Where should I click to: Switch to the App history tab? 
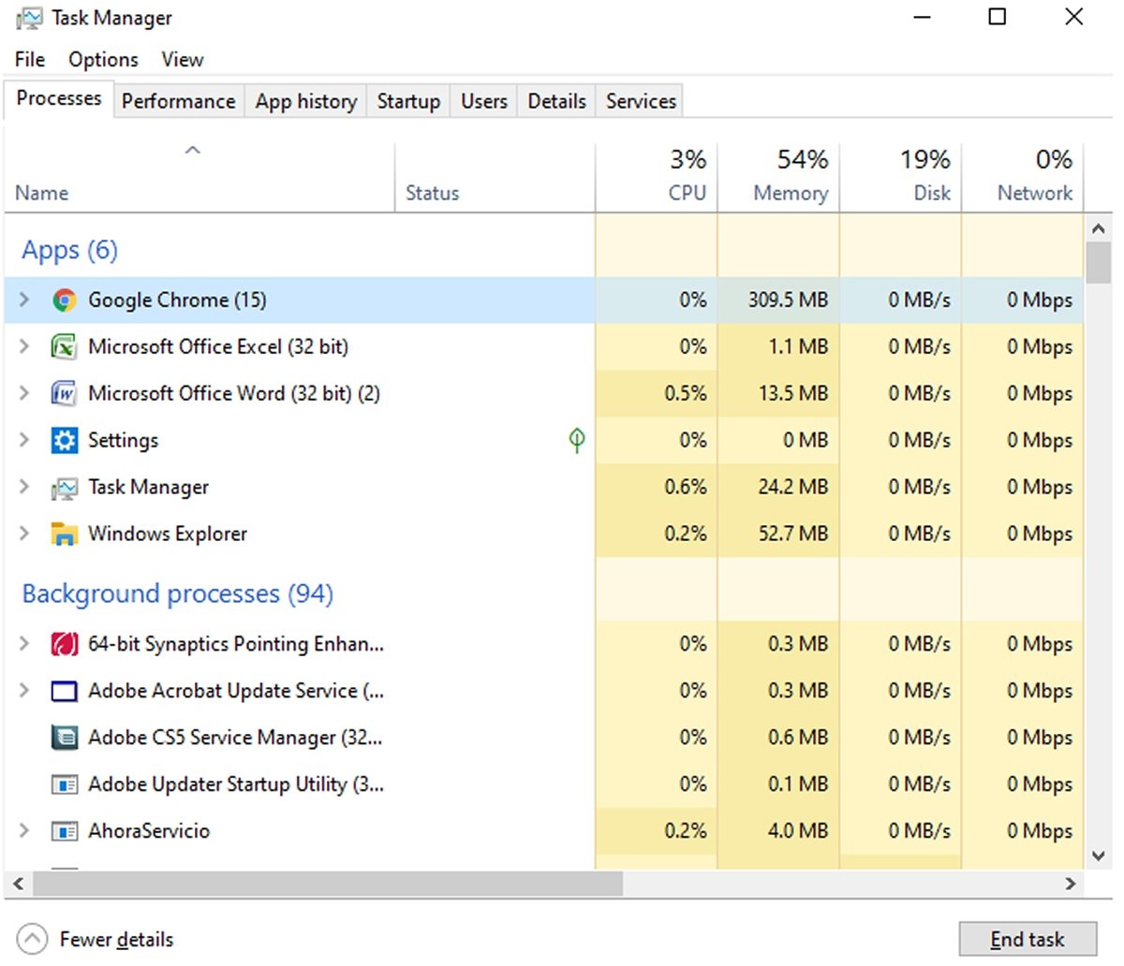click(306, 101)
